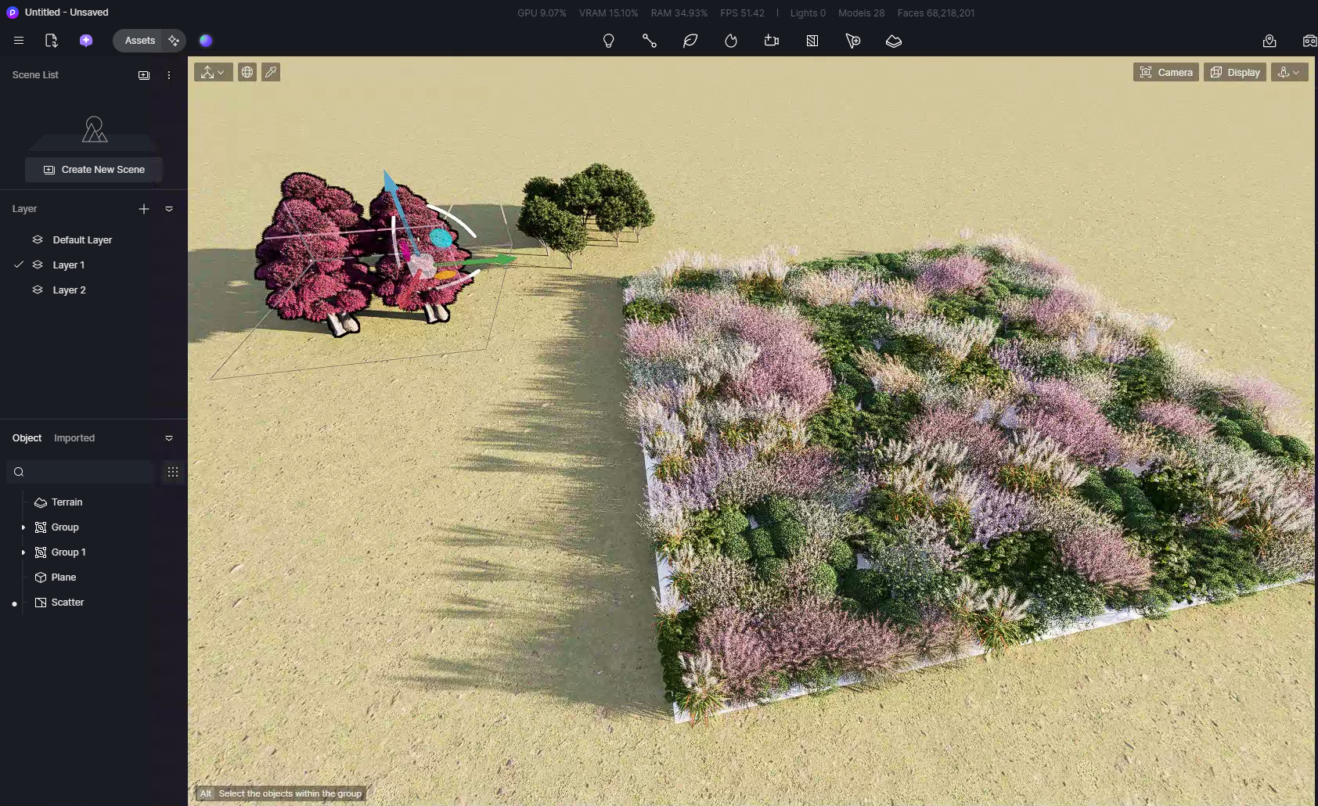The height and width of the screenshot is (806, 1318).
Task: Open the Path tool in top toolbar
Action: (x=649, y=41)
